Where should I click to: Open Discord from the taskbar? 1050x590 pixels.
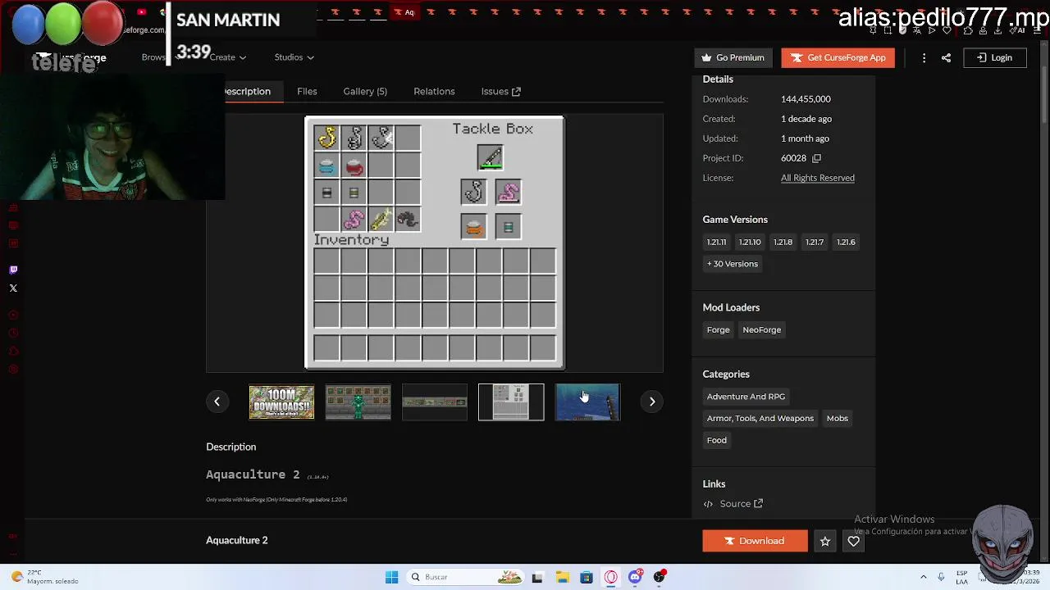(x=635, y=577)
